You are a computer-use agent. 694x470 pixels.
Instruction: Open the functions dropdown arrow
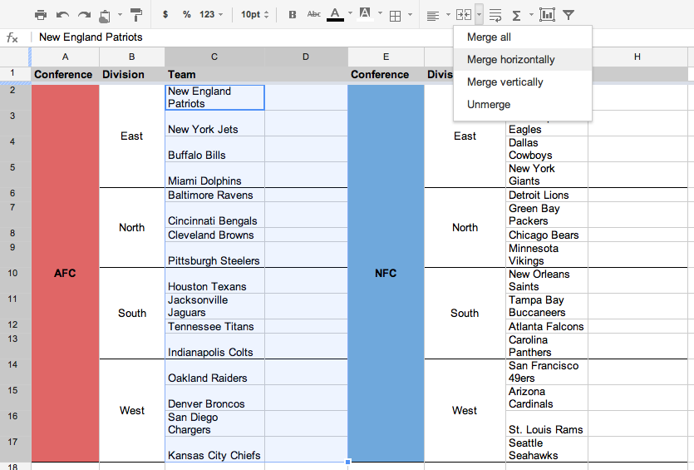(x=531, y=15)
